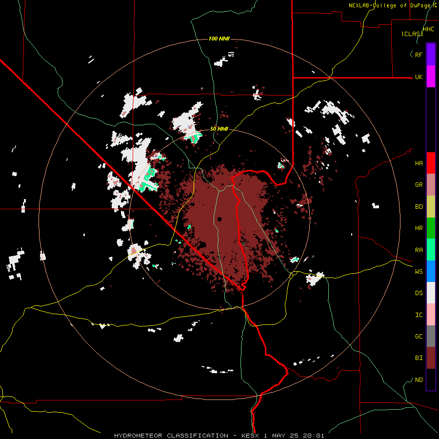Click the IC pink legend swatch
The width and height of the screenshot is (439, 439).
coord(431,315)
